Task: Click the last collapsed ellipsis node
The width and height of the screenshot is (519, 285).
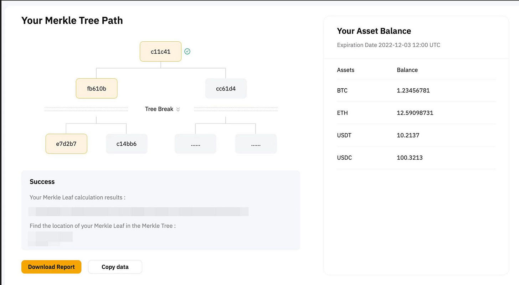Action: pyautogui.click(x=256, y=144)
